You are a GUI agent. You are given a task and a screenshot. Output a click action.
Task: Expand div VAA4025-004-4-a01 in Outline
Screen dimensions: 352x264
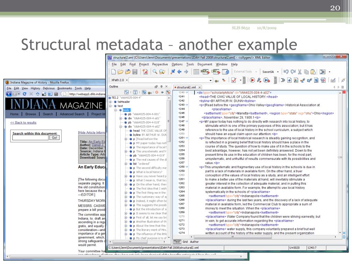pos(121,118)
